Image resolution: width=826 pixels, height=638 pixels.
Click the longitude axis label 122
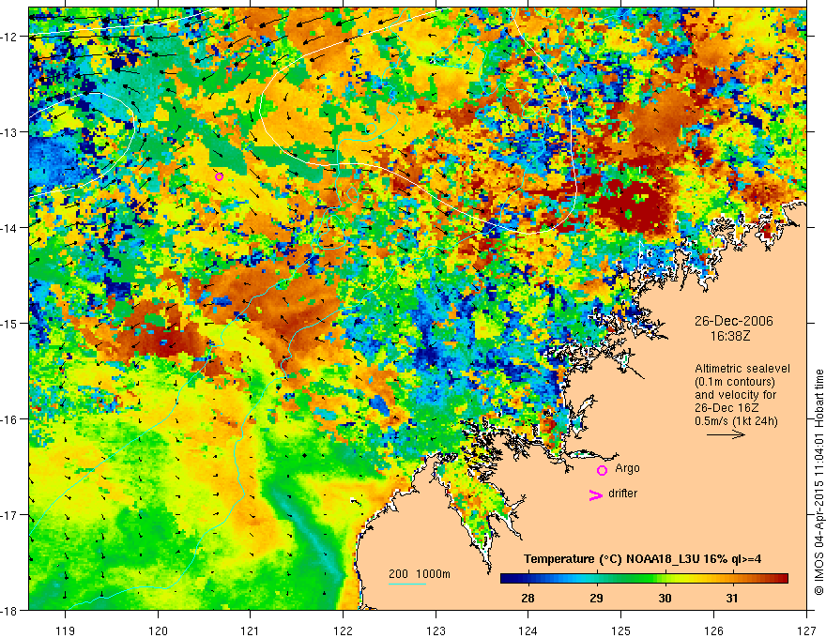click(343, 630)
